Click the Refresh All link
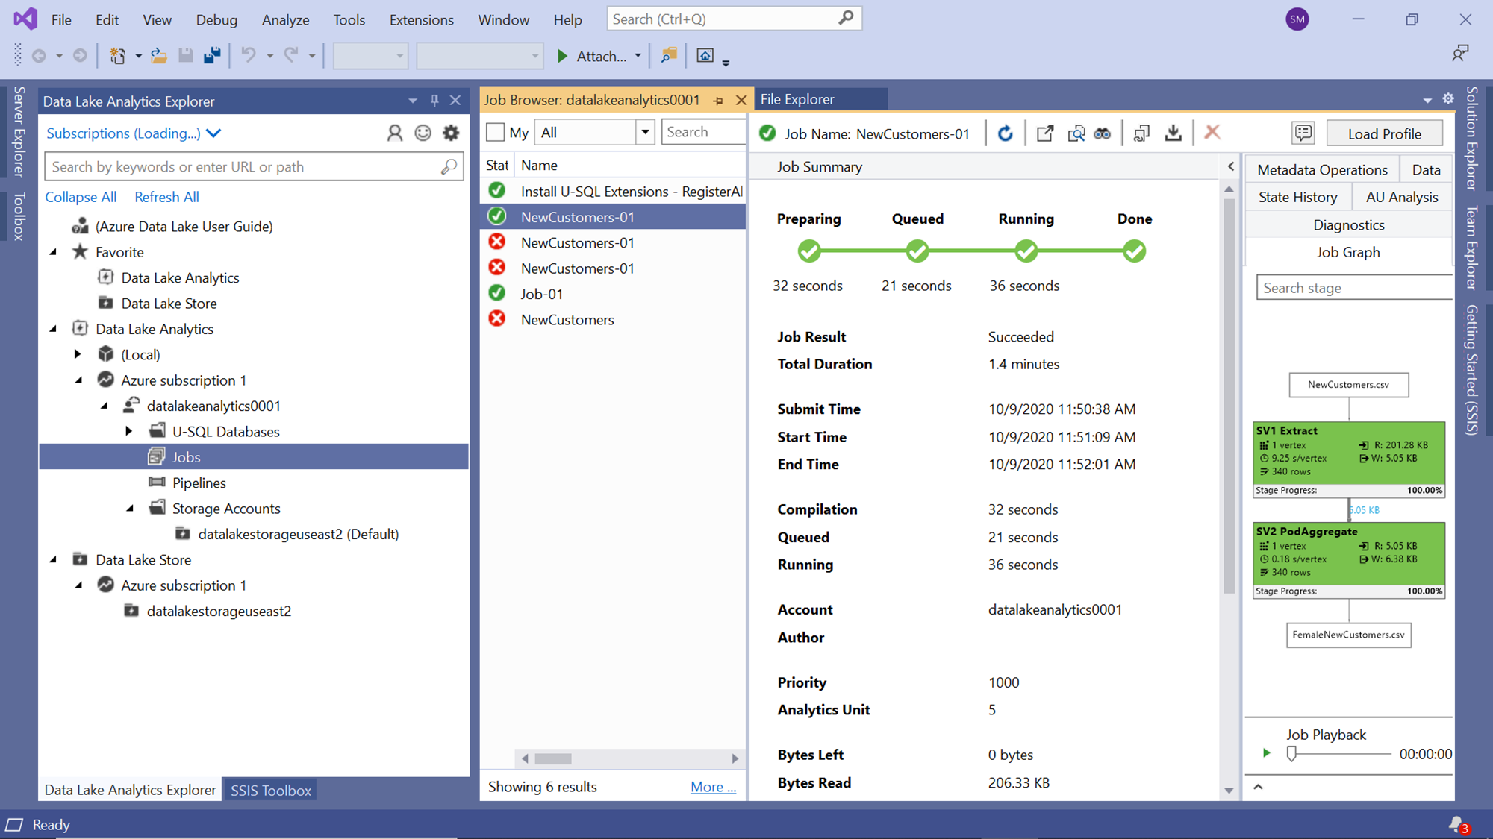The height and width of the screenshot is (839, 1493). [166, 197]
